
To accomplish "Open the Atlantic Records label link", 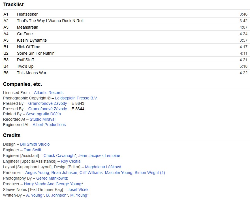I will pos(49,93).
